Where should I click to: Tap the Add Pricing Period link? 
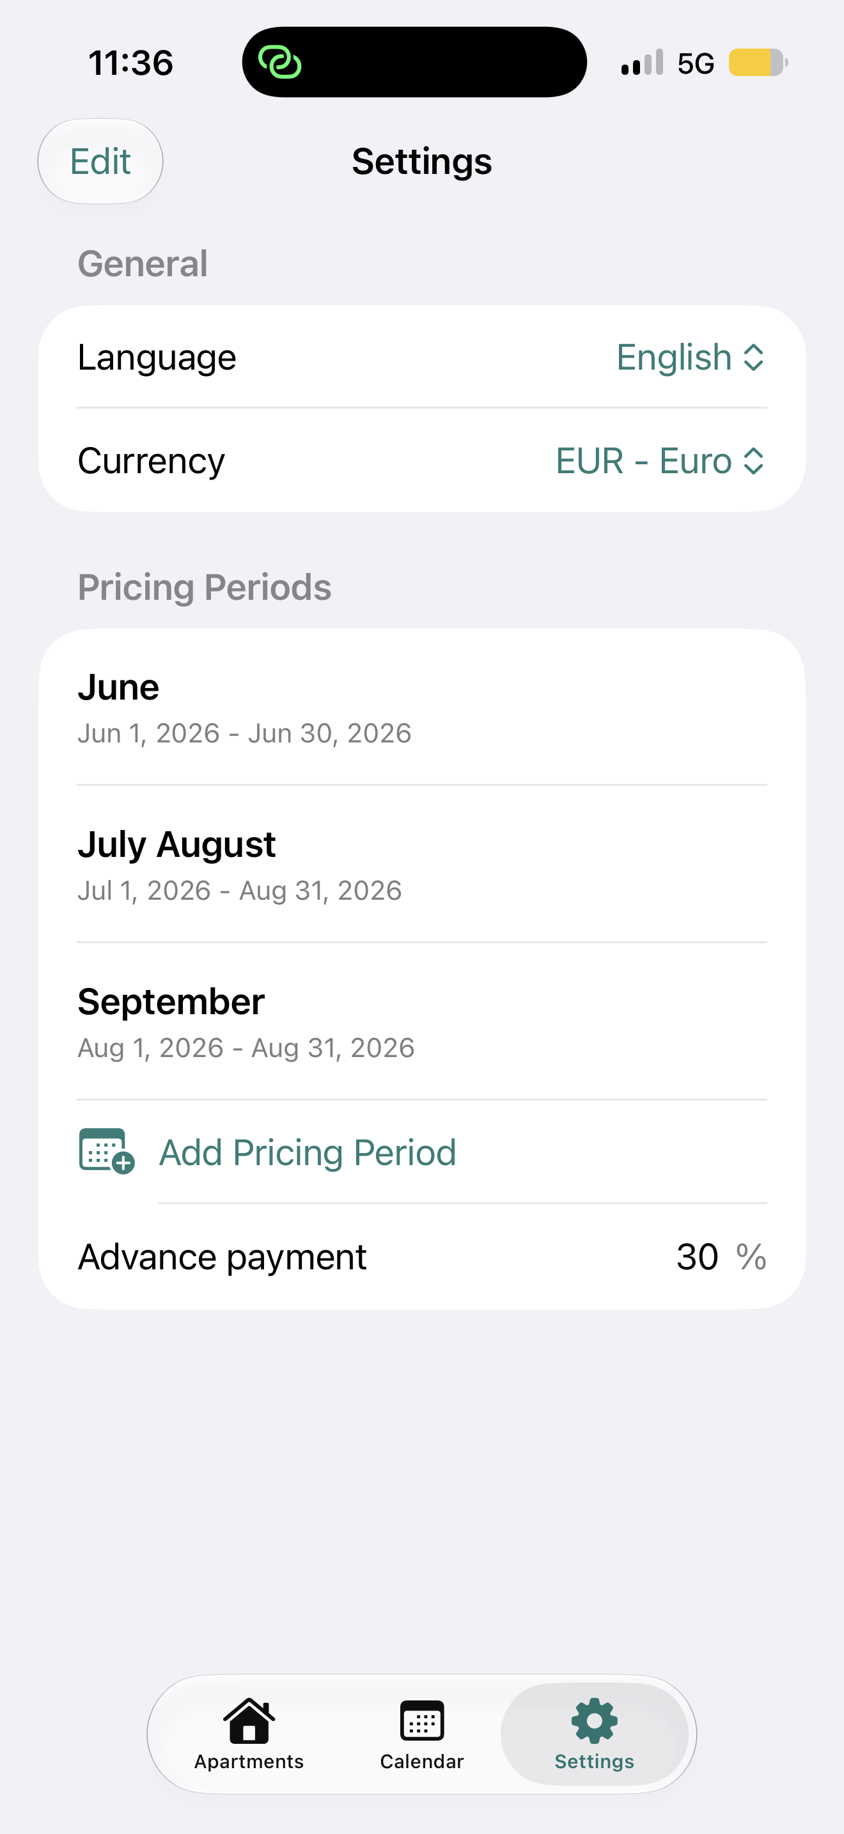click(x=307, y=1152)
